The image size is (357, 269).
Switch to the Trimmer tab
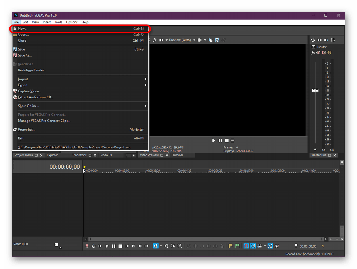click(x=178, y=155)
